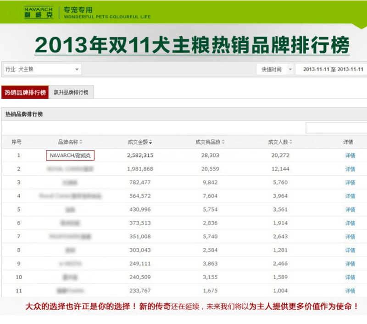Click the 序号 column header

pos(17,142)
